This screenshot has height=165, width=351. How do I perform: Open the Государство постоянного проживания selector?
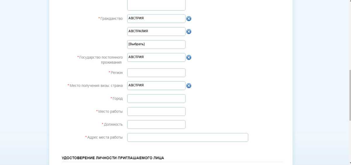pyautogui.click(x=156, y=57)
